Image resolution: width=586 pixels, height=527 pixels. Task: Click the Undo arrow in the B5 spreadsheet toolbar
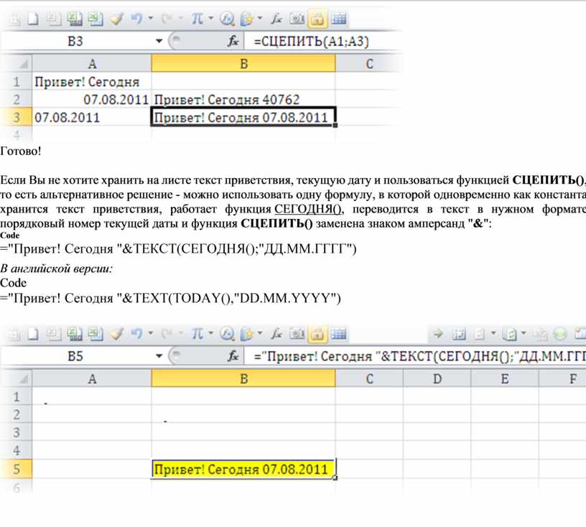(x=136, y=333)
